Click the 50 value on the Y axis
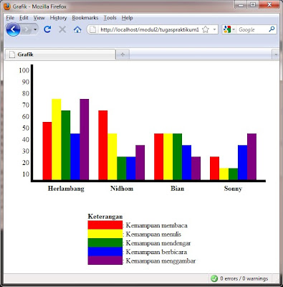The width and height of the screenshot is (283, 287). click(x=26, y=128)
